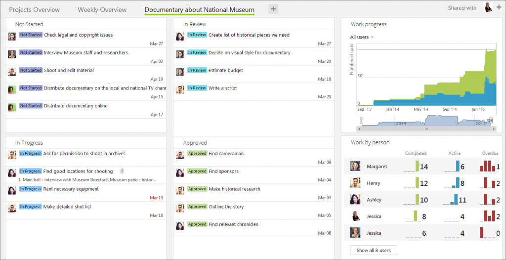
Task: Click avatar next to Find cameraman task
Action: click(x=180, y=155)
